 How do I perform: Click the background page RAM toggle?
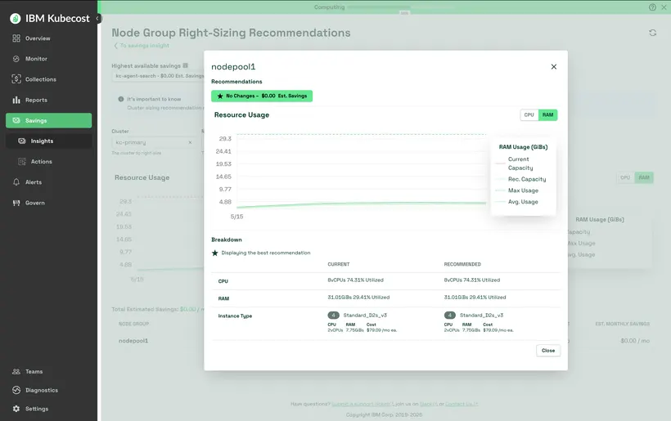click(x=644, y=178)
